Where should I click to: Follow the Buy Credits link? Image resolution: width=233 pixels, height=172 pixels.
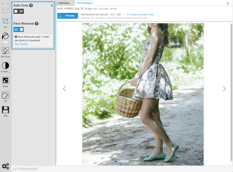(21, 44)
